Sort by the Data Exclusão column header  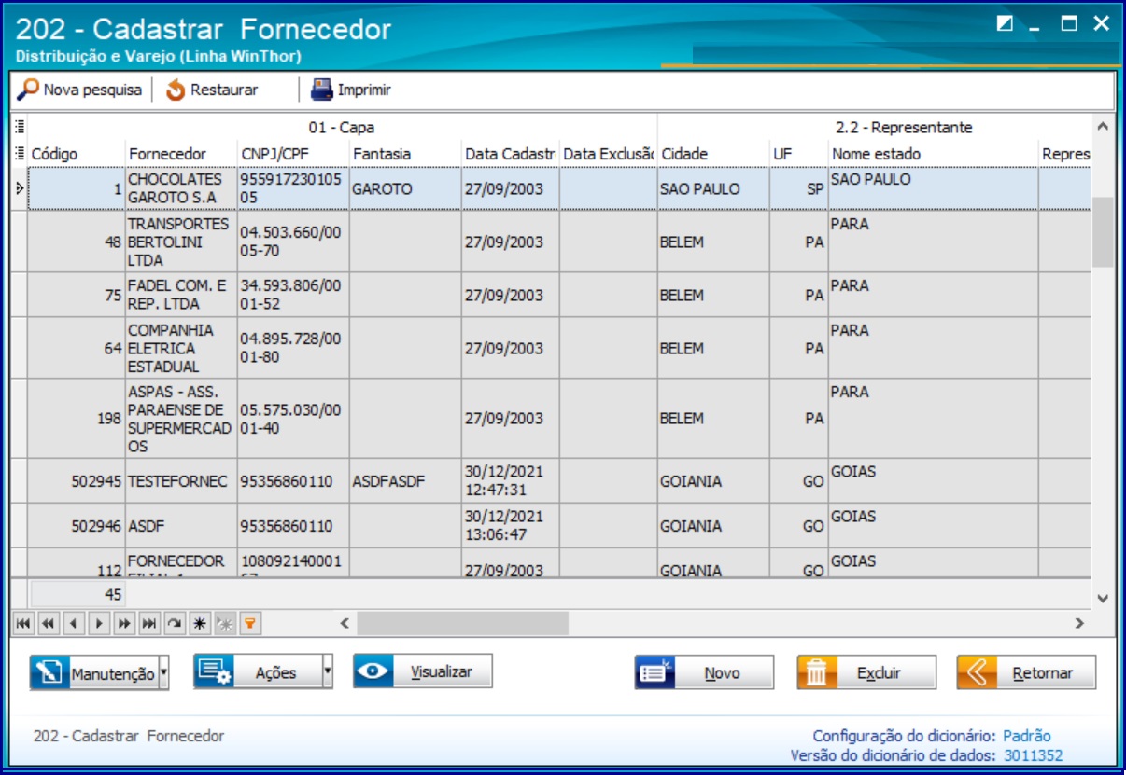(x=609, y=153)
